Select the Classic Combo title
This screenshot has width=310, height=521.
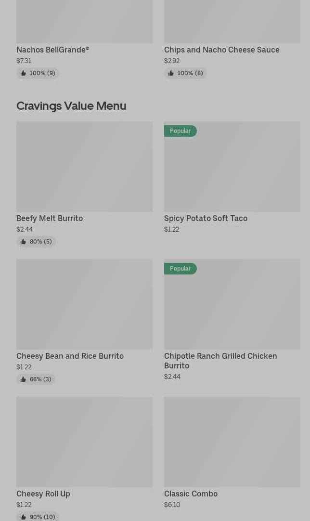coord(191,494)
